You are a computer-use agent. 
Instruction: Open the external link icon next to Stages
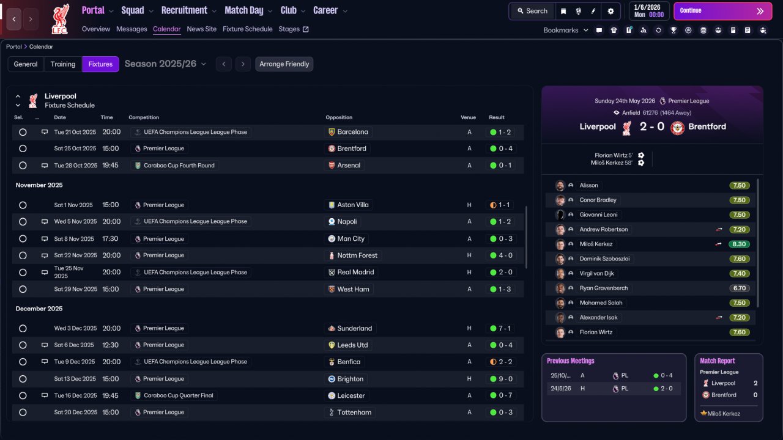click(x=306, y=29)
